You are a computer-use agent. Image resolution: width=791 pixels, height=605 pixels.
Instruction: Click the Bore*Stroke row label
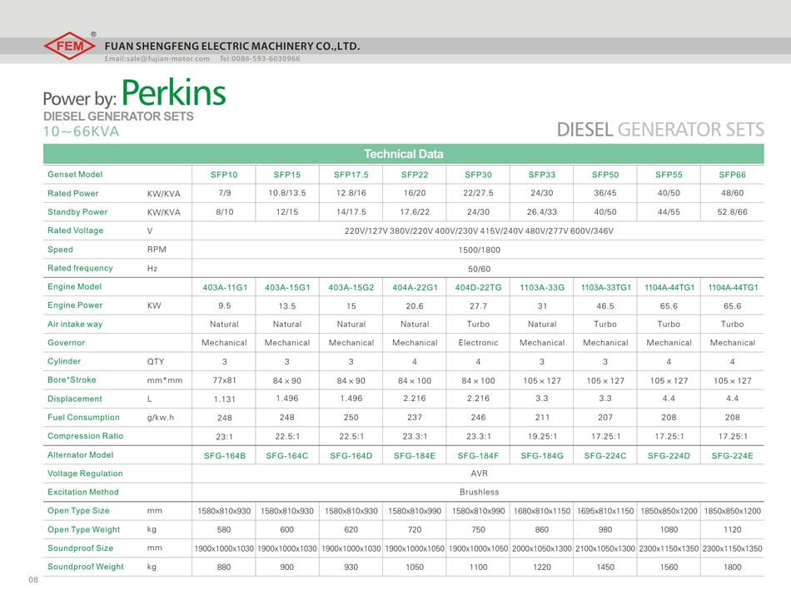(x=72, y=379)
